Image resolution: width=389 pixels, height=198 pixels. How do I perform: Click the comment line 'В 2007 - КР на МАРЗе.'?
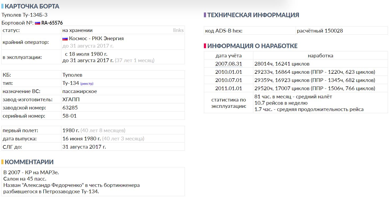coord(31,173)
